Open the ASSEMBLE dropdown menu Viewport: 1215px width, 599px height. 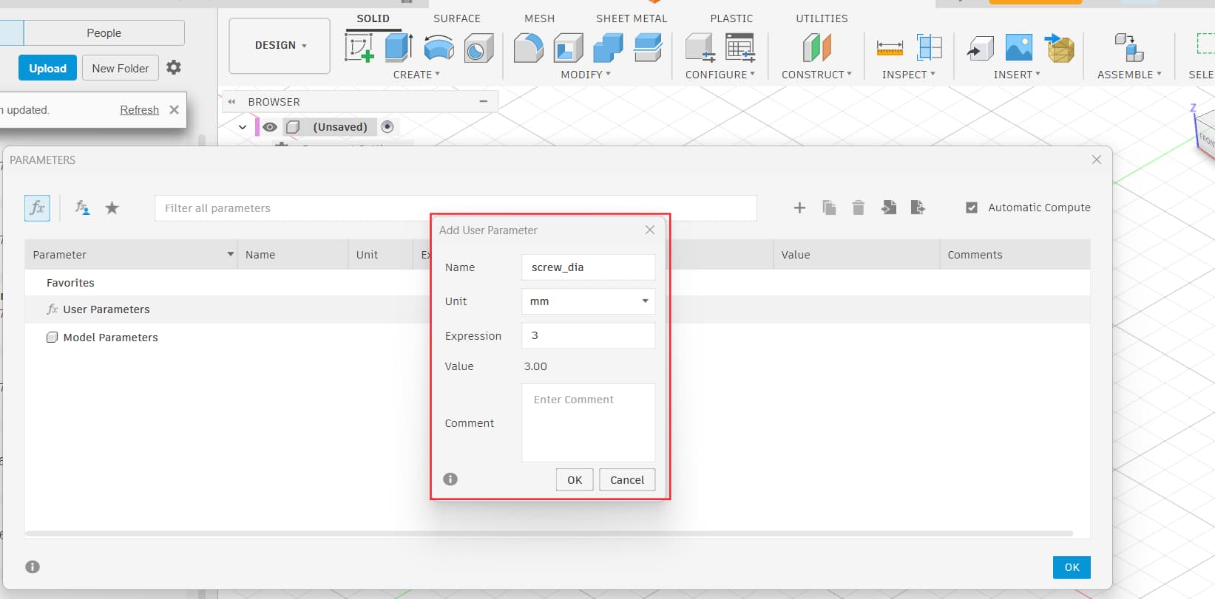point(1129,75)
